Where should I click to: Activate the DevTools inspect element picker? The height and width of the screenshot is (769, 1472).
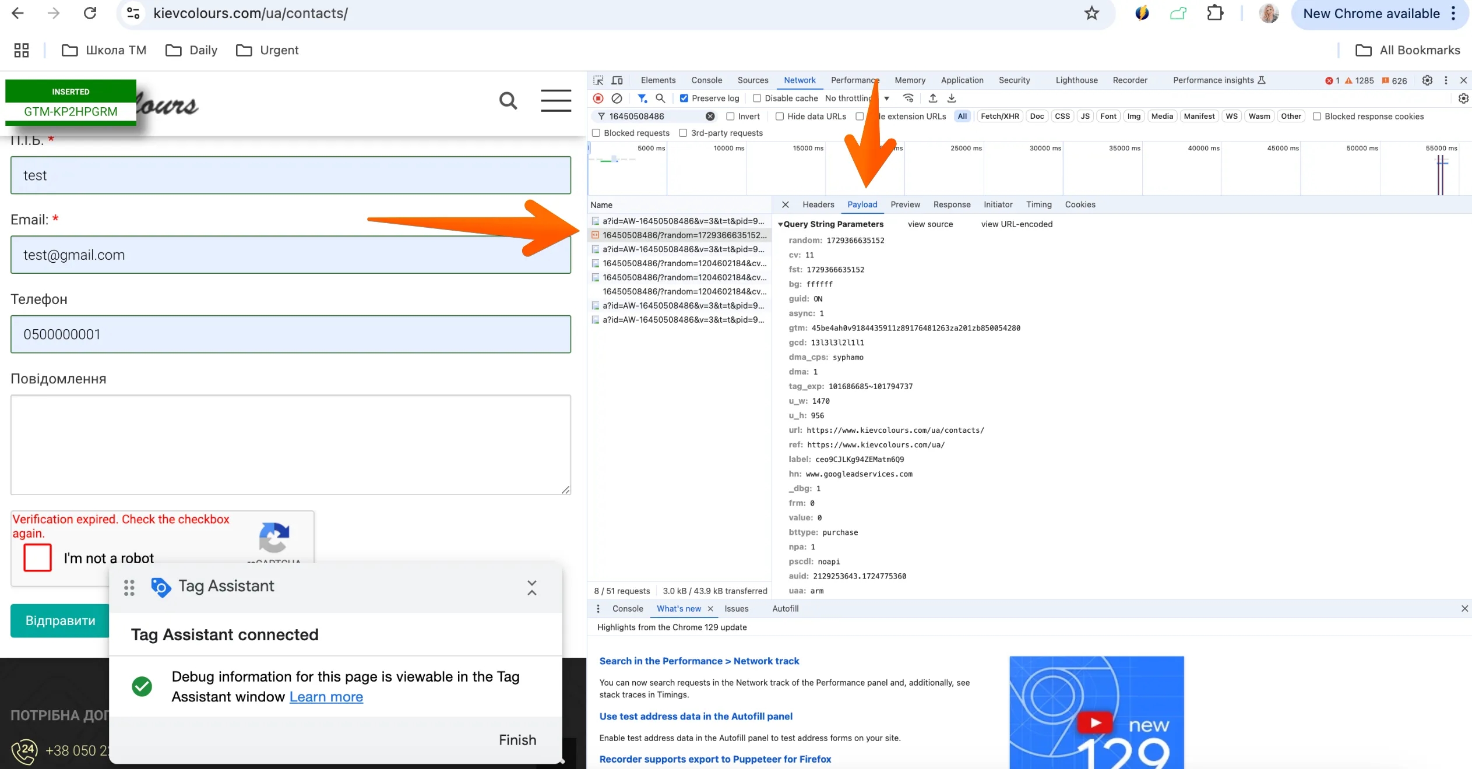pos(598,80)
